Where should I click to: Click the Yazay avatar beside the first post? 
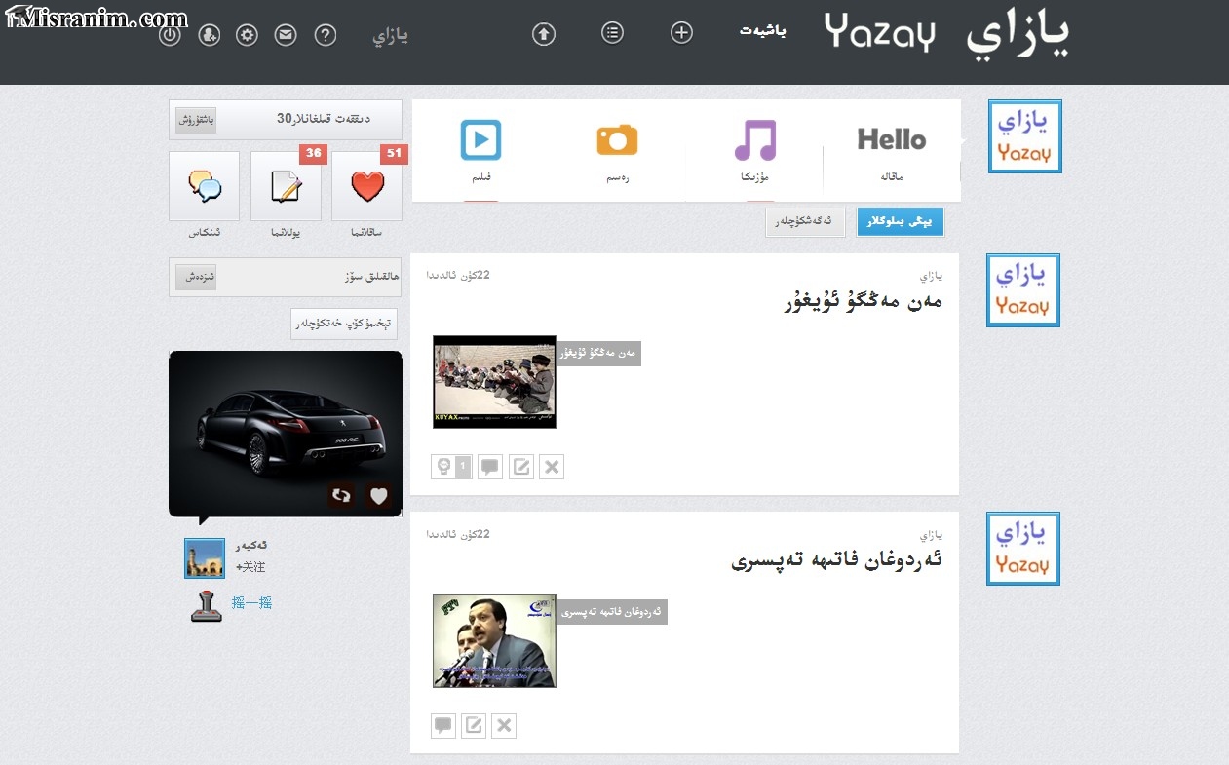1023,290
